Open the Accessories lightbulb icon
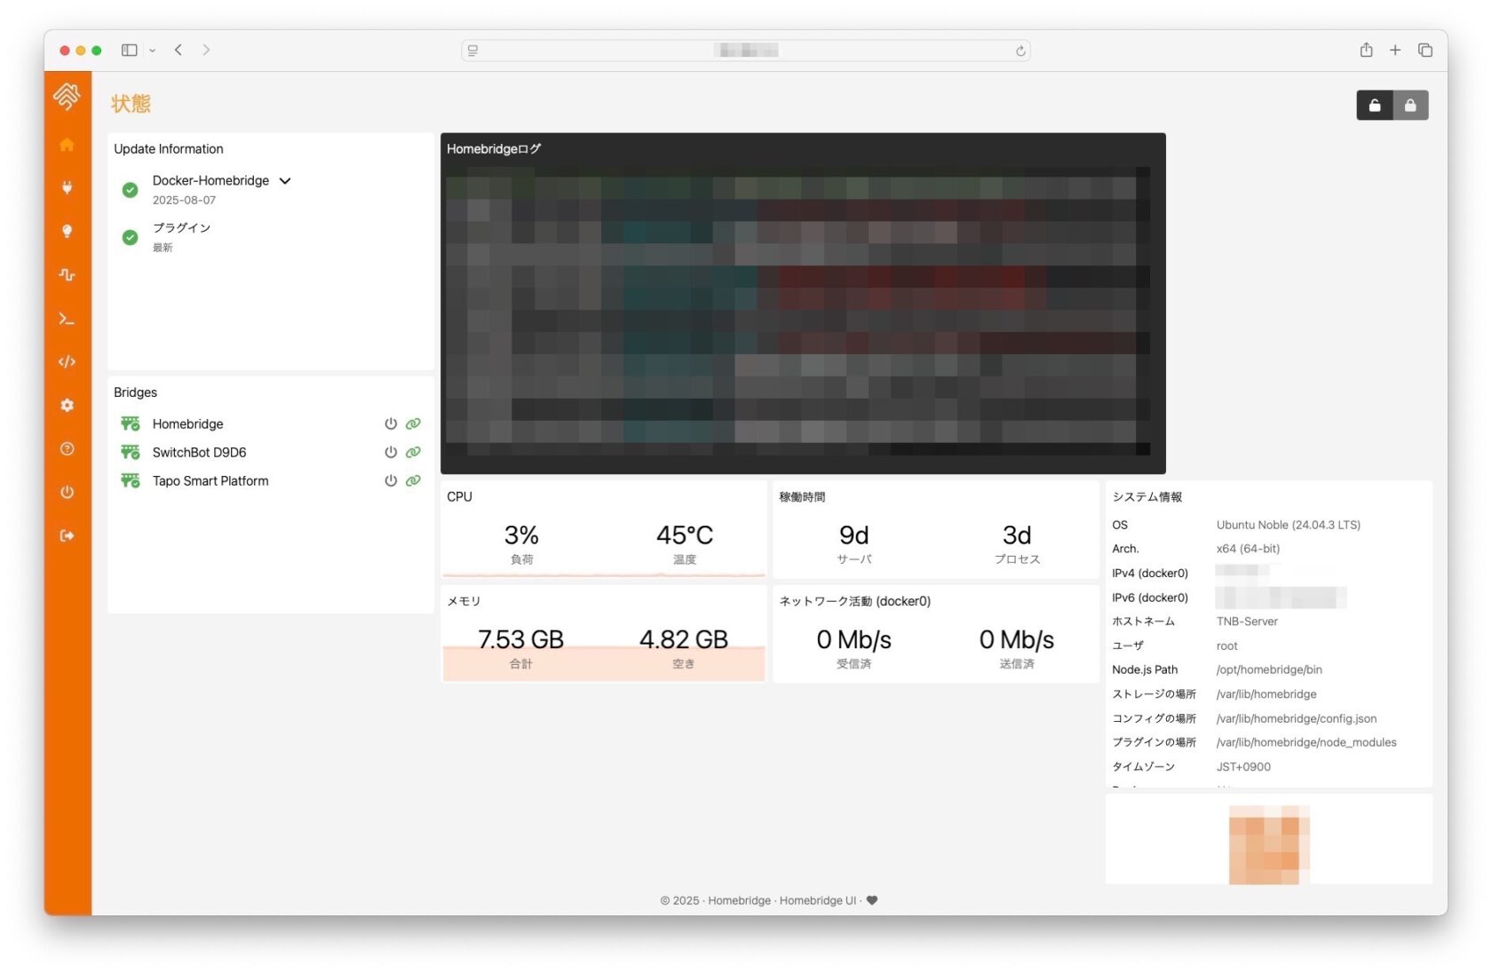The image size is (1492, 974). coord(67,232)
